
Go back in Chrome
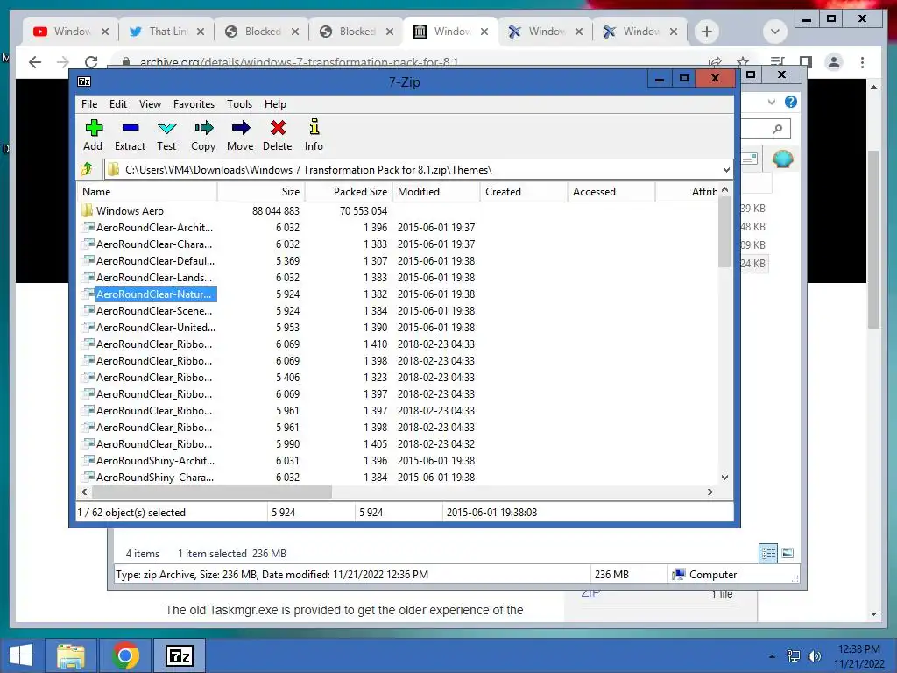pyautogui.click(x=35, y=62)
